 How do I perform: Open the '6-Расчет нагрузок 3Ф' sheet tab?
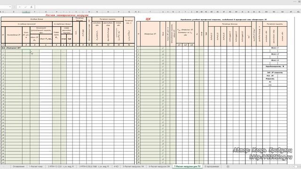coord(159,167)
